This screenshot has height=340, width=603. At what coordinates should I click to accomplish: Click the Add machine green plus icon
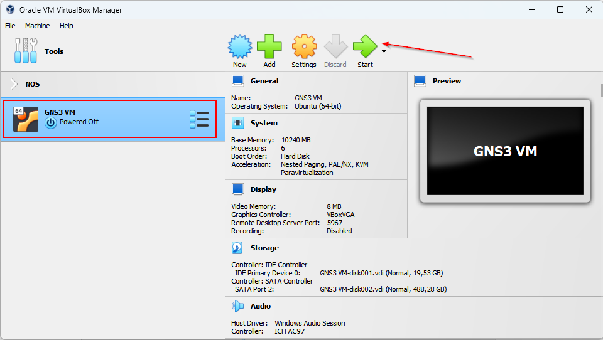click(x=269, y=47)
